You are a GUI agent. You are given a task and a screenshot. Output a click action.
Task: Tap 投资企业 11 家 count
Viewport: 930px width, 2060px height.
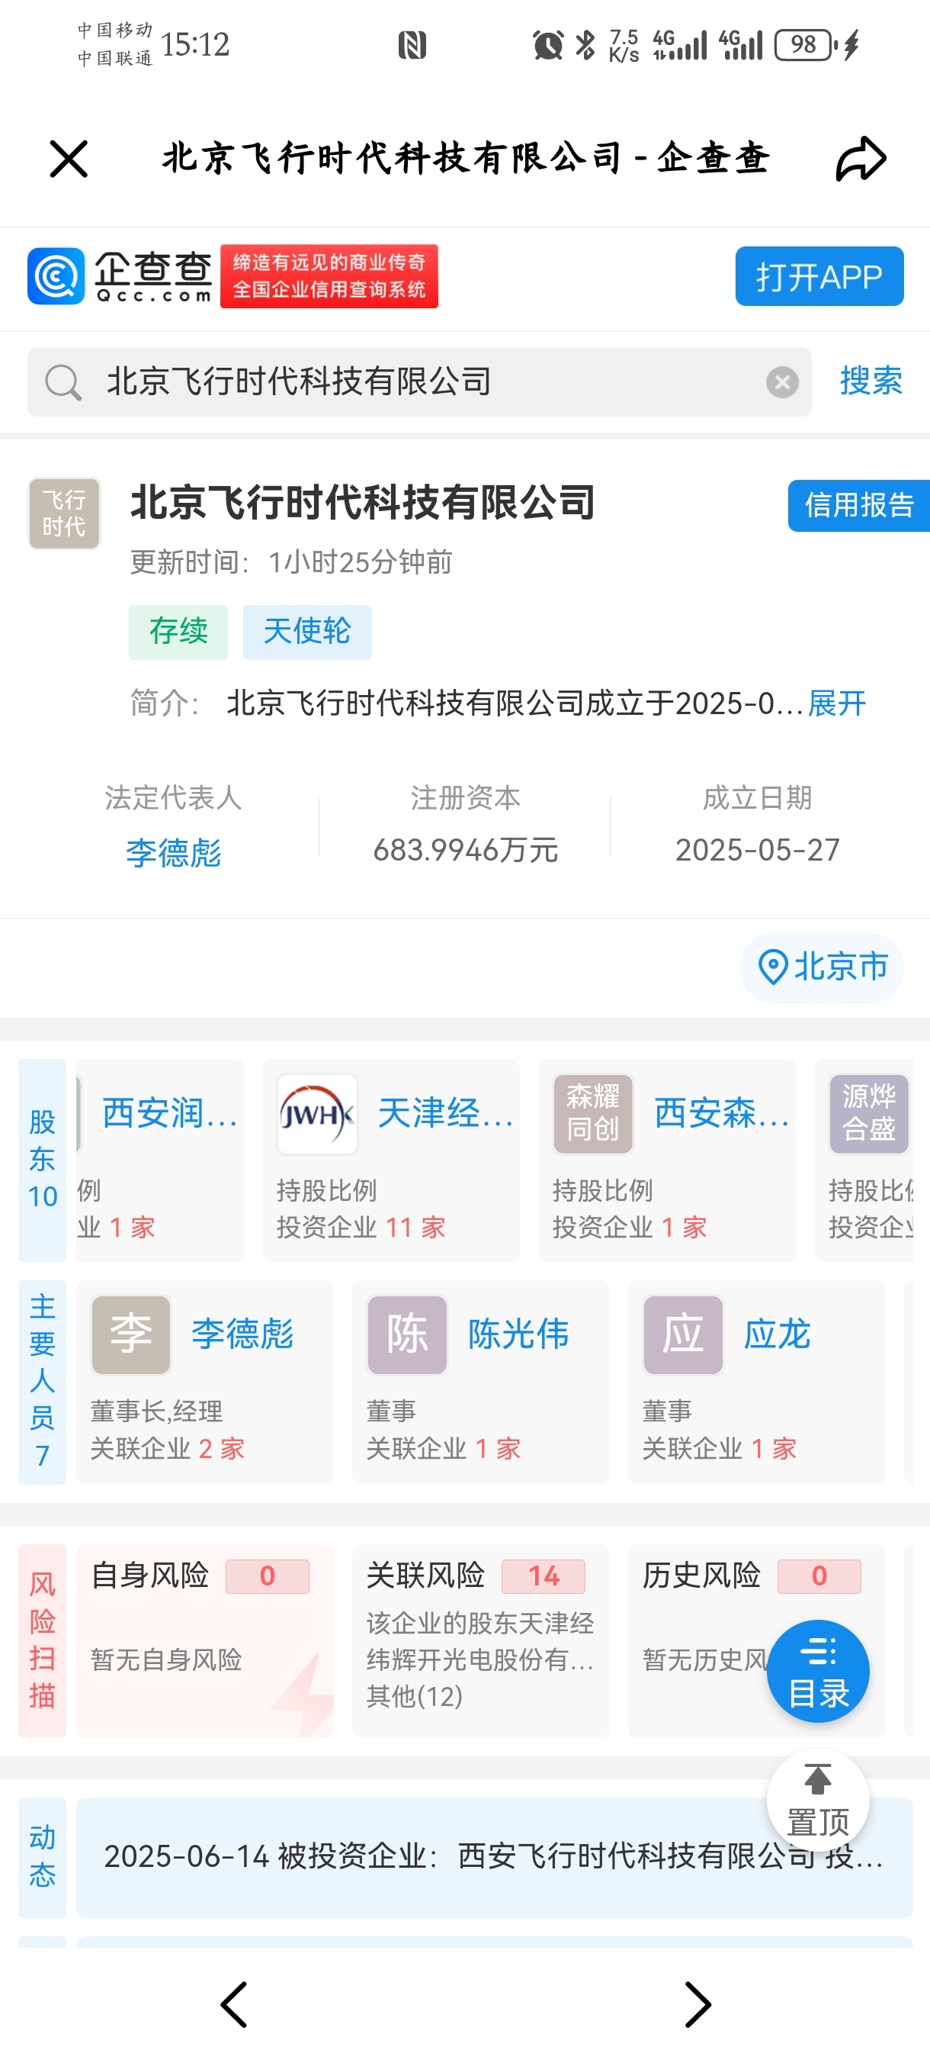point(361,1228)
